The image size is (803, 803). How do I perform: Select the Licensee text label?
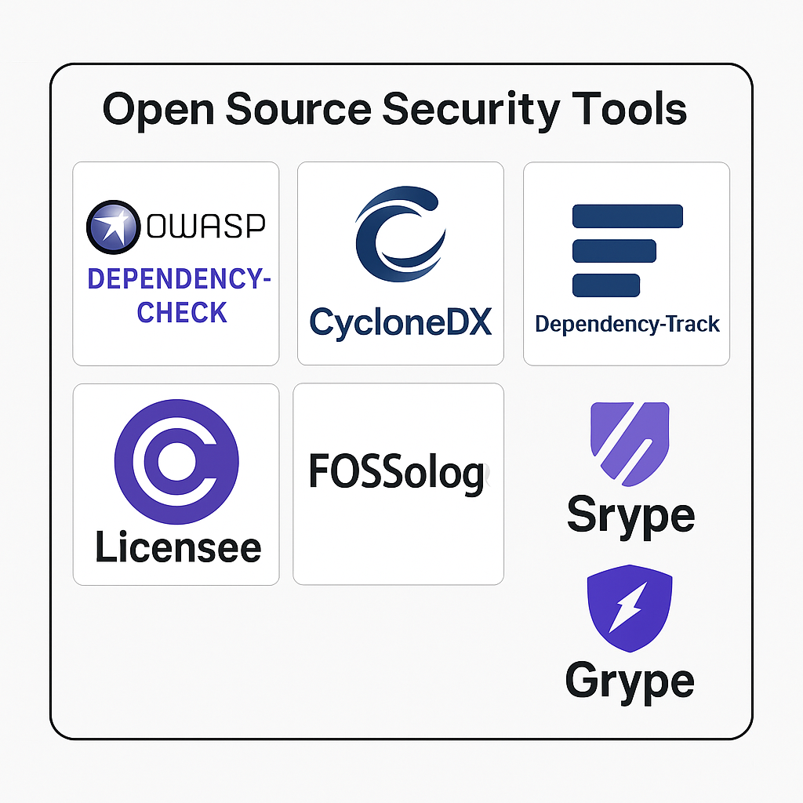[x=177, y=547]
